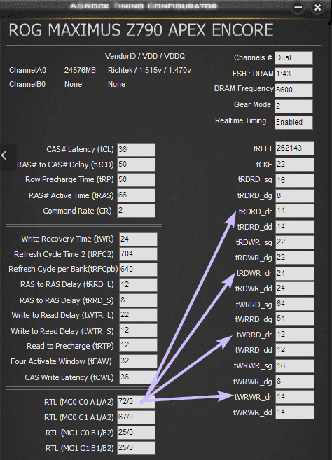Click the ASRock Timing Configurator title bar text
Image resolution: width=332 pixels, height=460 pixels.
144,6
